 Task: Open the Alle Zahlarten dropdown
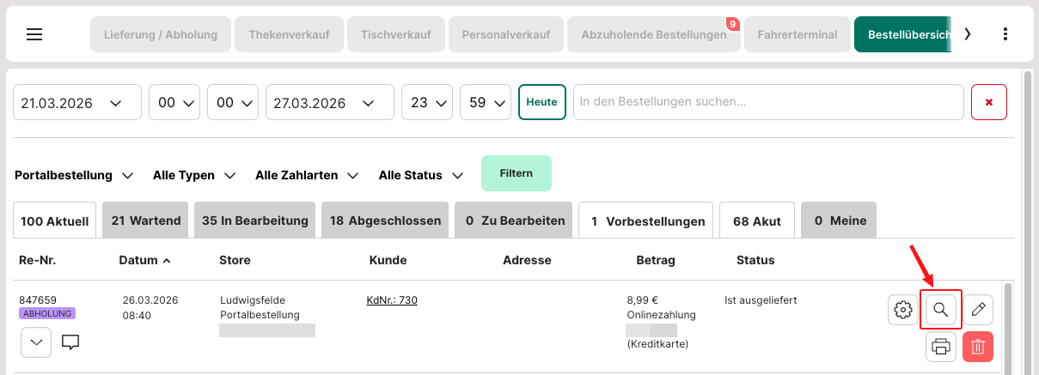(x=307, y=175)
